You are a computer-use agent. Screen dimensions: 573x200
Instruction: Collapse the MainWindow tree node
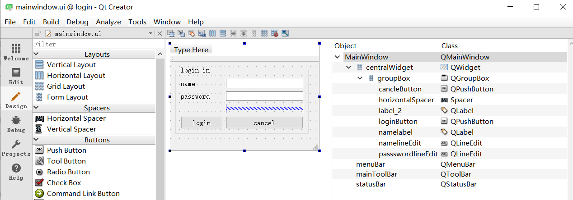[338, 57]
